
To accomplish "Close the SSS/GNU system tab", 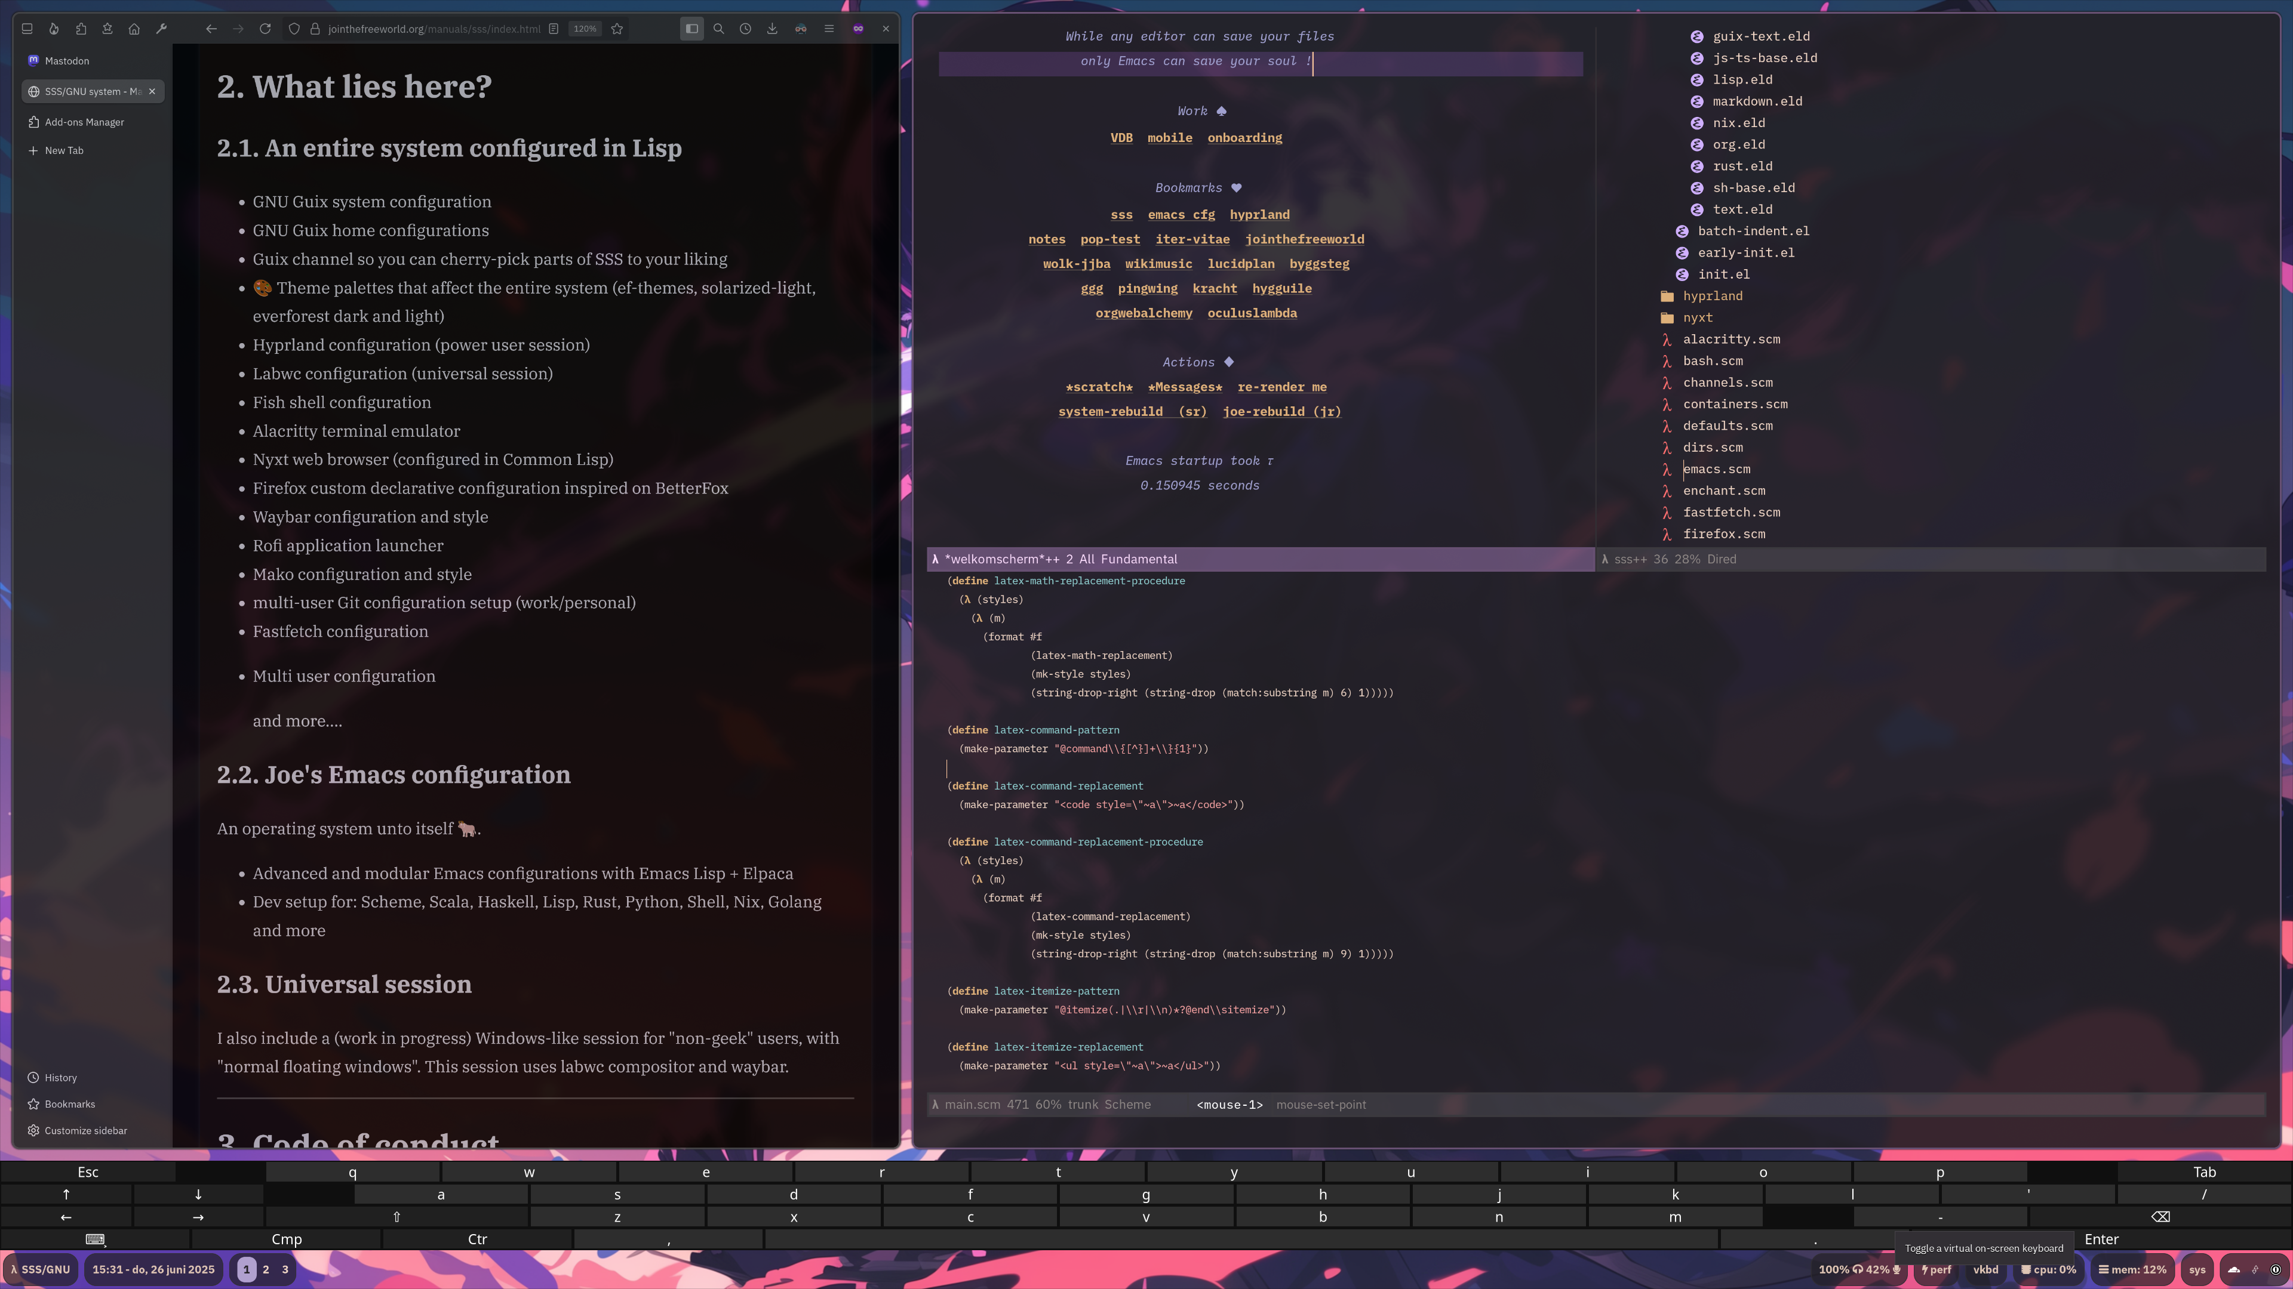I will coord(152,91).
